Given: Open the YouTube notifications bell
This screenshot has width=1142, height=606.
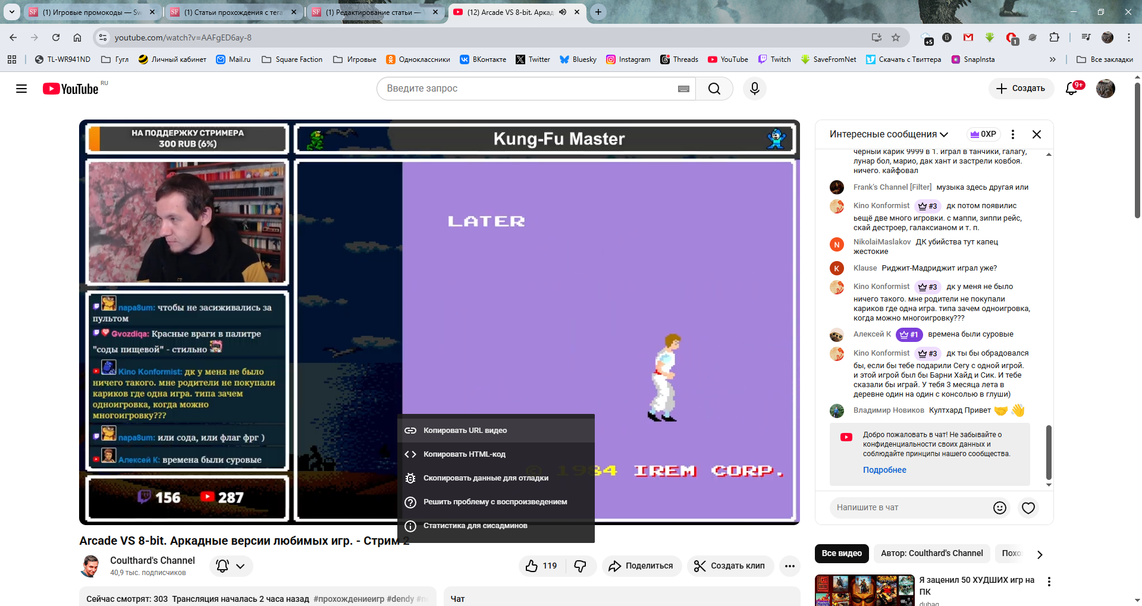Looking at the screenshot, I should click(x=1071, y=89).
